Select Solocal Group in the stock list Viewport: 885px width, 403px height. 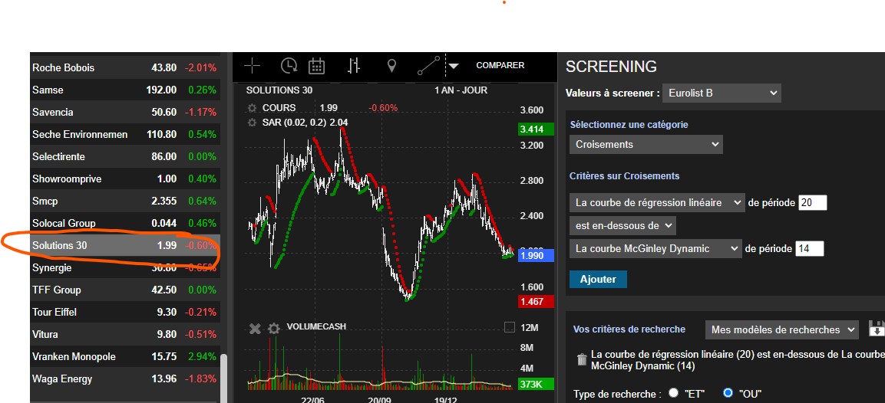pos(125,223)
